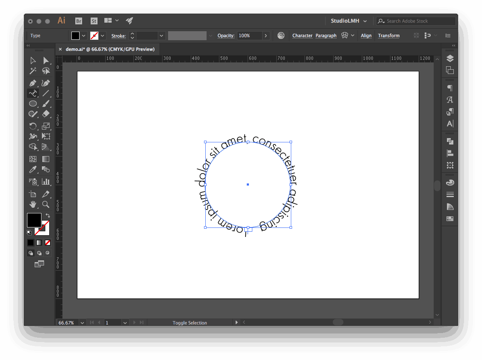
Task: Select the Hand tool
Action: 33,204
